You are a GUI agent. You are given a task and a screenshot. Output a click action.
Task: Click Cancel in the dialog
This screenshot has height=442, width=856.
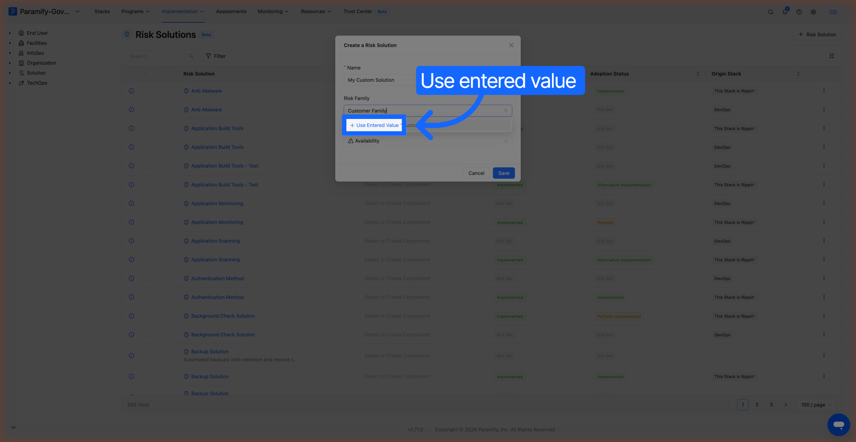tap(476, 173)
